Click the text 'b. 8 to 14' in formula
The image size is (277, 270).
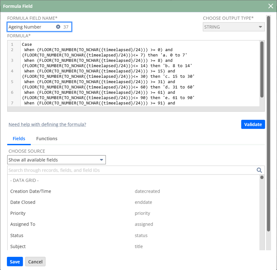pyautogui.click(x=178, y=66)
